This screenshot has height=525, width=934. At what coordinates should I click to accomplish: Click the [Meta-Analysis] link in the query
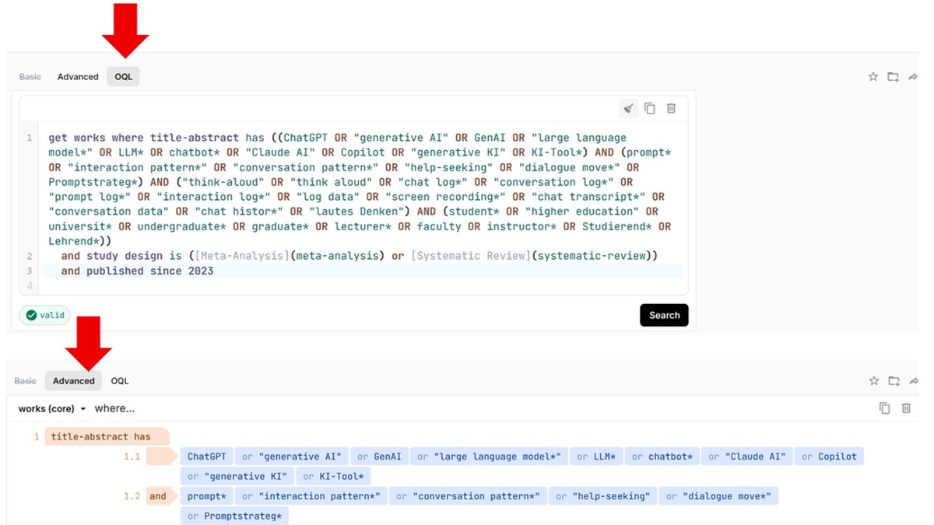(243, 256)
